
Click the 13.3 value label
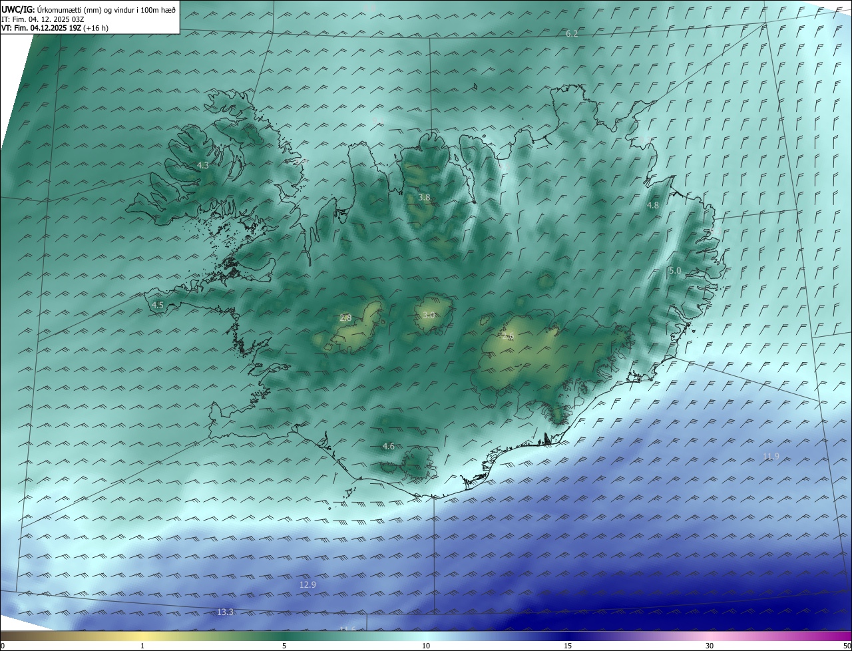click(x=226, y=612)
